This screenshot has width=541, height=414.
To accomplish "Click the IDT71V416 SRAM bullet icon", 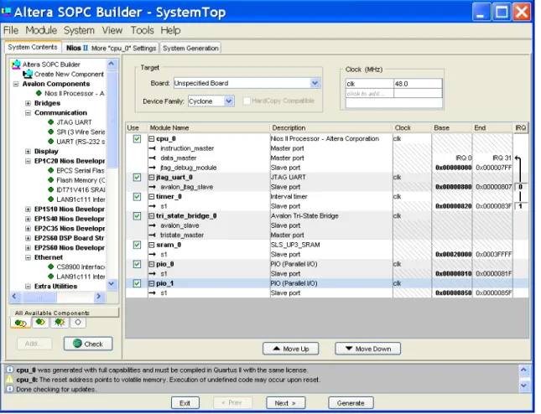I will pos(50,189).
